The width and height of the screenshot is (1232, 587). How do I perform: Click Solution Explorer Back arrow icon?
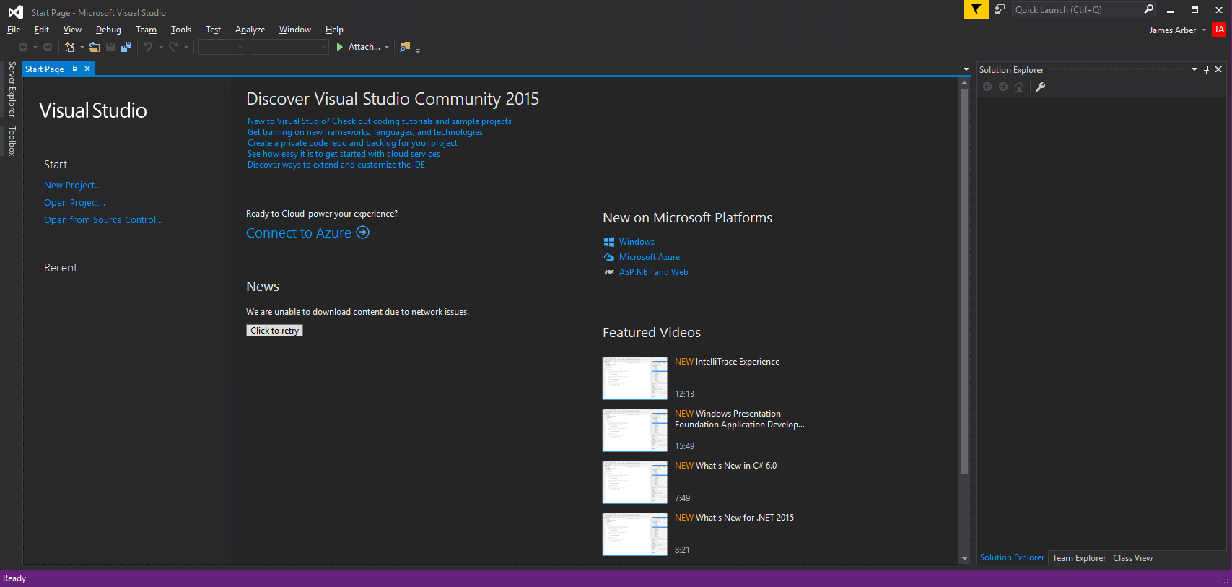[987, 87]
